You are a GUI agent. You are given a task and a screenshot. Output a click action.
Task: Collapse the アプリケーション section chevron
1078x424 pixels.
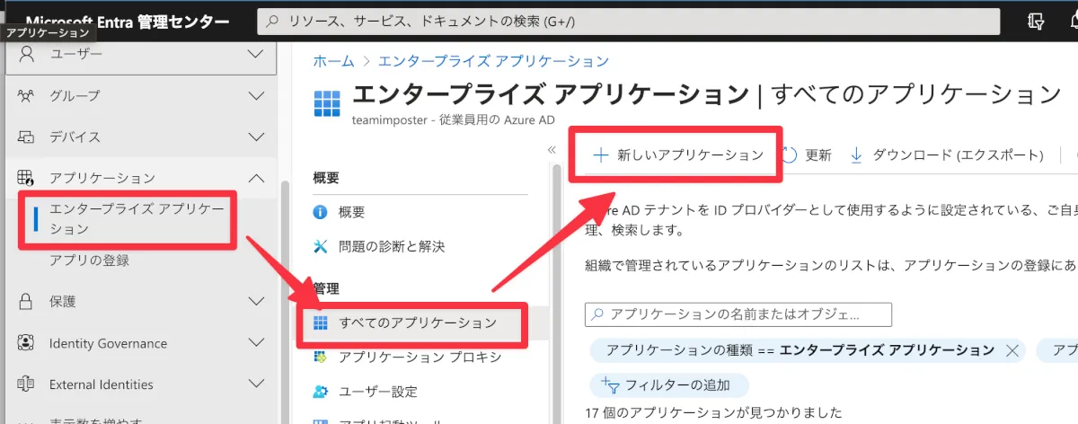[x=257, y=178]
